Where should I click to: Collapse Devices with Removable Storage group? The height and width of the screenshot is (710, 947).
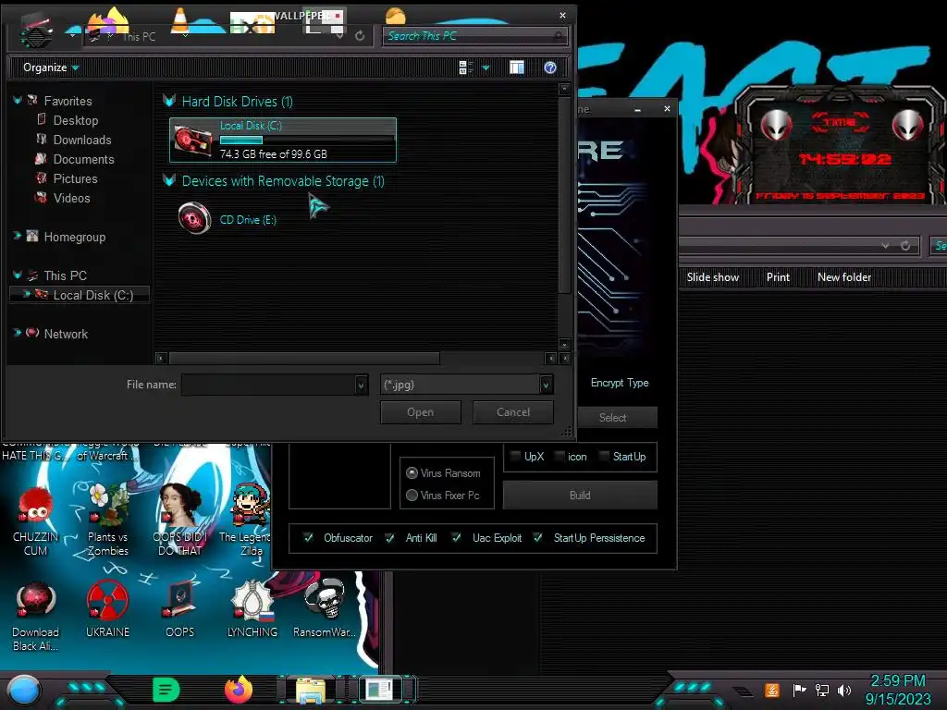(169, 180)
